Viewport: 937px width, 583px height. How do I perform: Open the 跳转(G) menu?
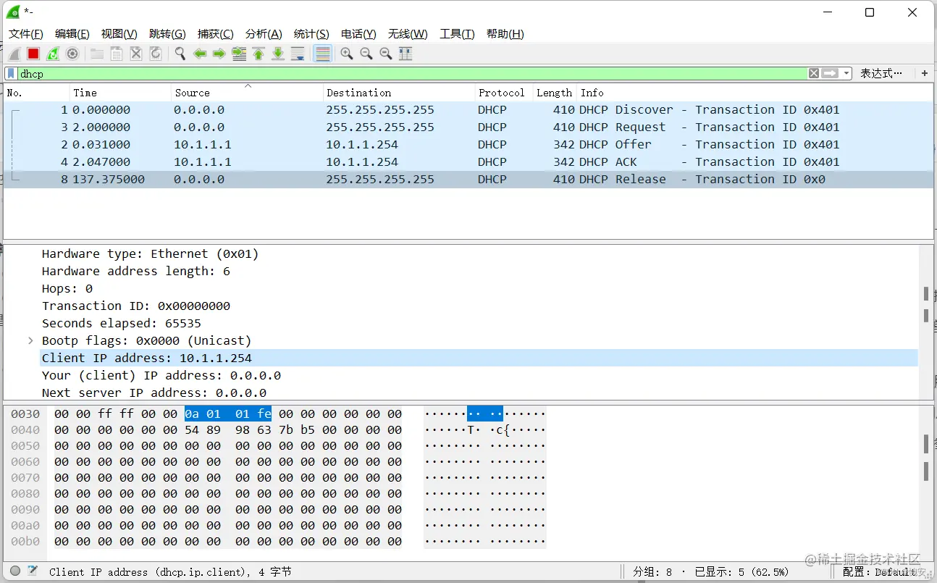167,34
